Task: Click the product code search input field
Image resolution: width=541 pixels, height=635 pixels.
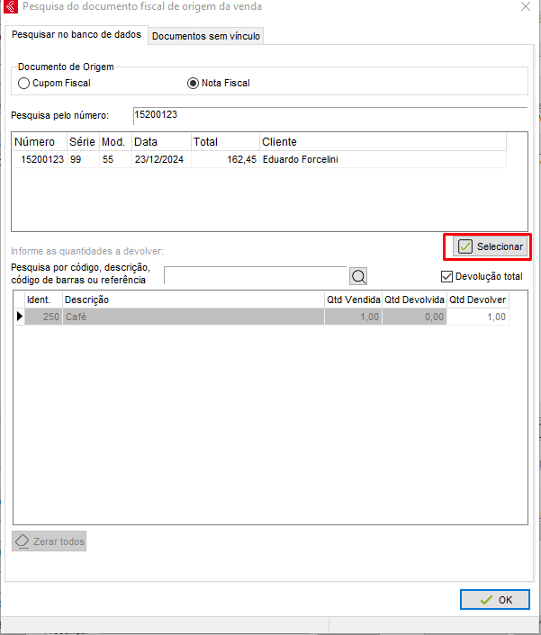Action: pos(255,275)
